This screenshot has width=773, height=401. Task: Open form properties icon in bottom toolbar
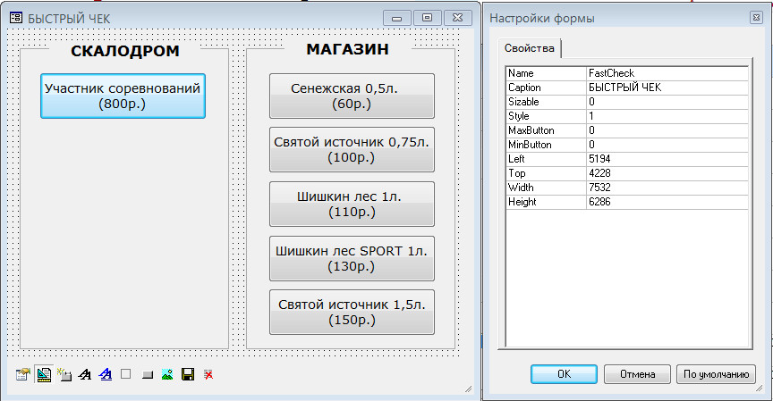click(22, 375)
